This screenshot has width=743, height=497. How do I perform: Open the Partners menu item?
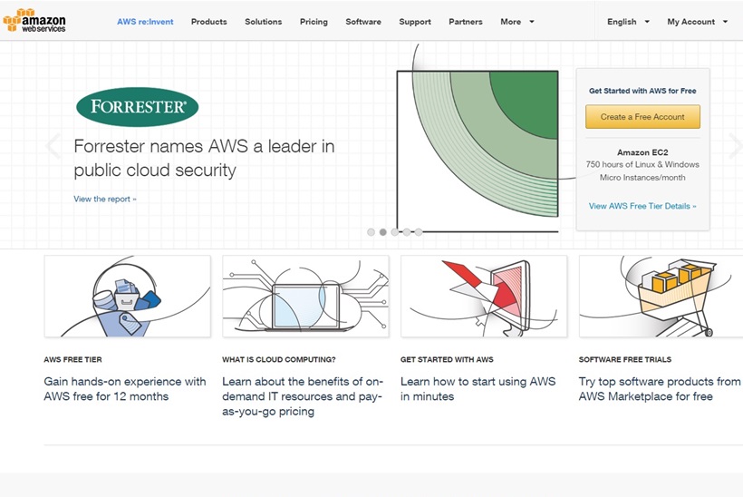point(466,22)
